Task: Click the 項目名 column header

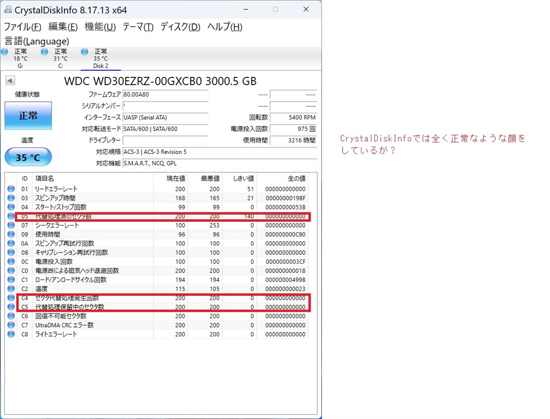Action: 92,179
